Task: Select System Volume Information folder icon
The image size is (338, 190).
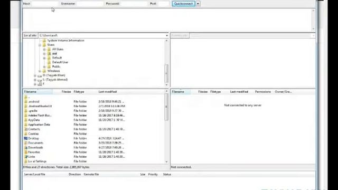Action: [44, 41]
